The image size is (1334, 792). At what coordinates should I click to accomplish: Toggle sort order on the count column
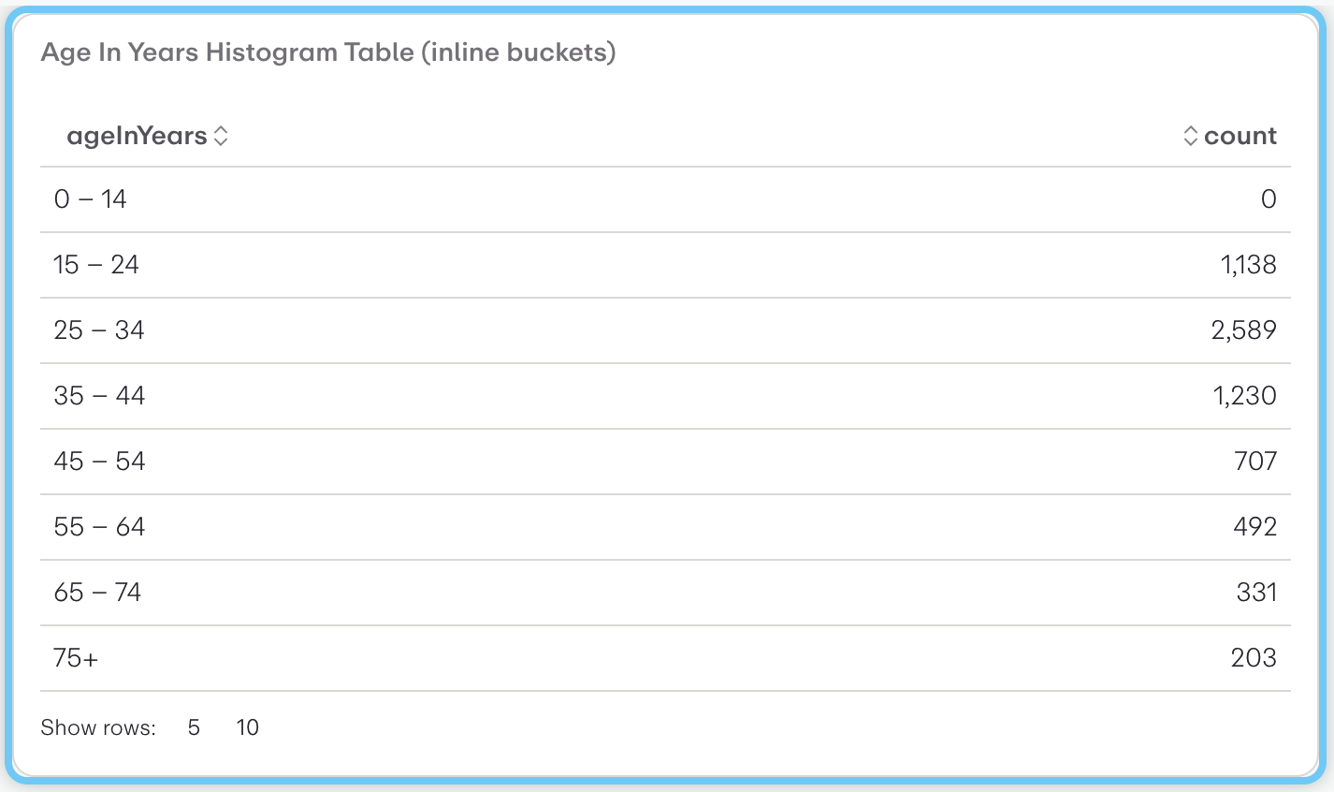click(x=1190, y=135)
